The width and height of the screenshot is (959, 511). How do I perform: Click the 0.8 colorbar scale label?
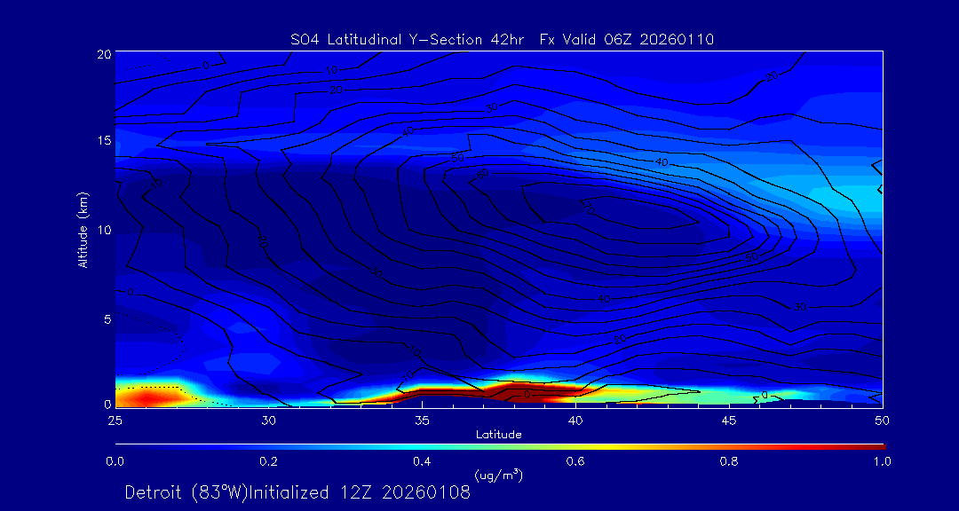[x=729, y=461]
